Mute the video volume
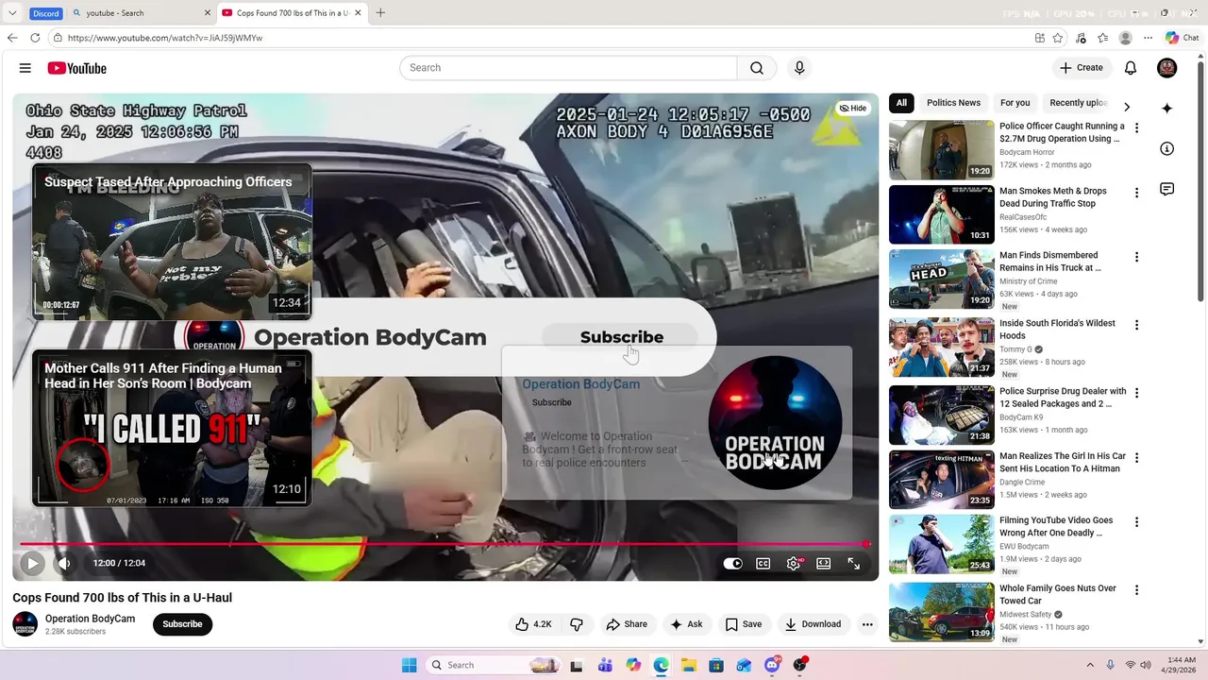 point(64,563)
